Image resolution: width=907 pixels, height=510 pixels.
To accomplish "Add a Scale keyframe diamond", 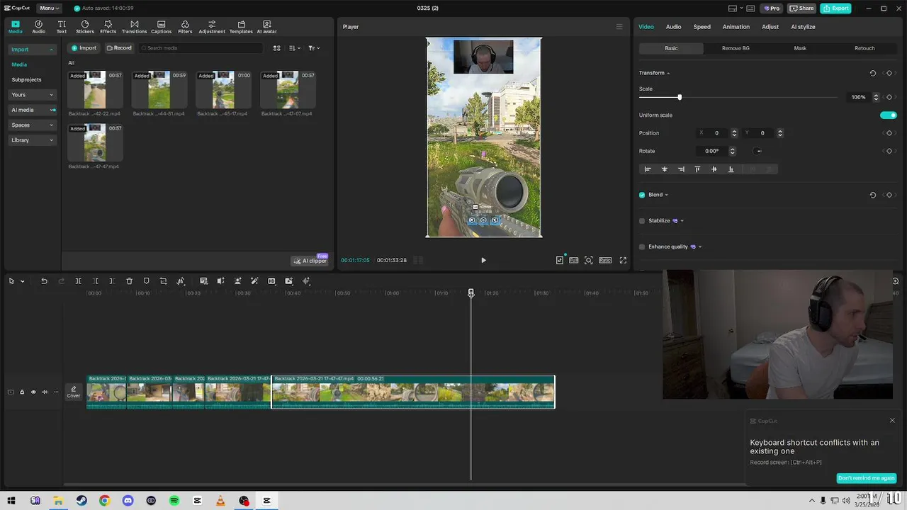I will click(889, 97).
